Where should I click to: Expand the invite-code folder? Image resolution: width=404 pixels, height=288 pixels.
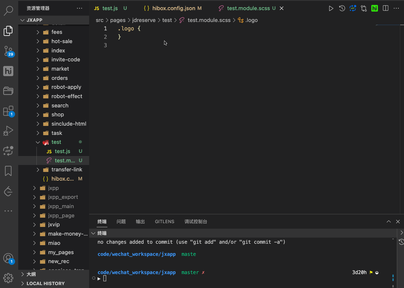pyautogui.click(x=54, y=60)
